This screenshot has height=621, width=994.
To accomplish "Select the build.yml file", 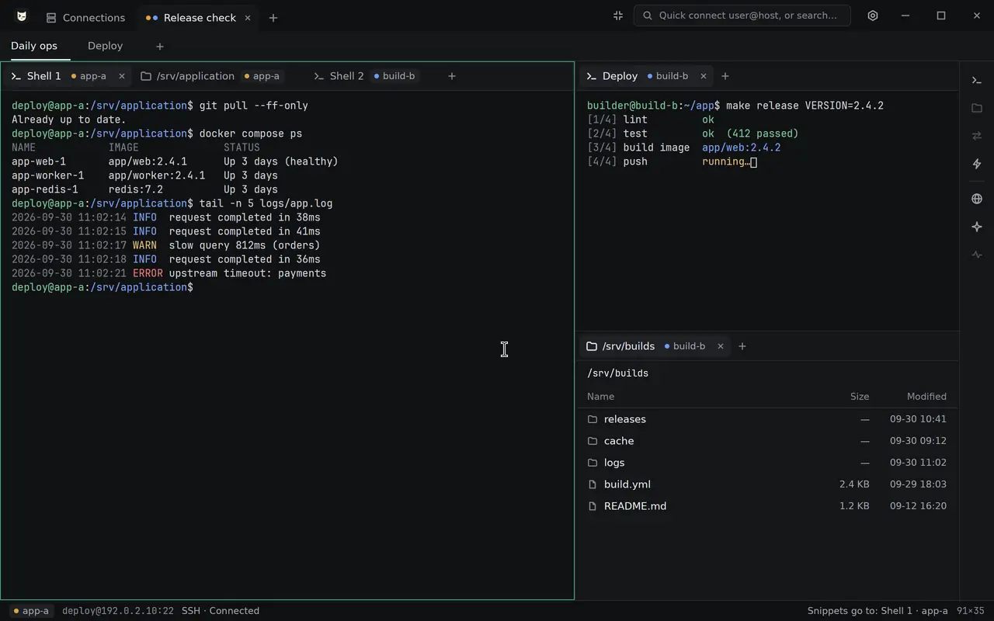I will pos(767,484).
